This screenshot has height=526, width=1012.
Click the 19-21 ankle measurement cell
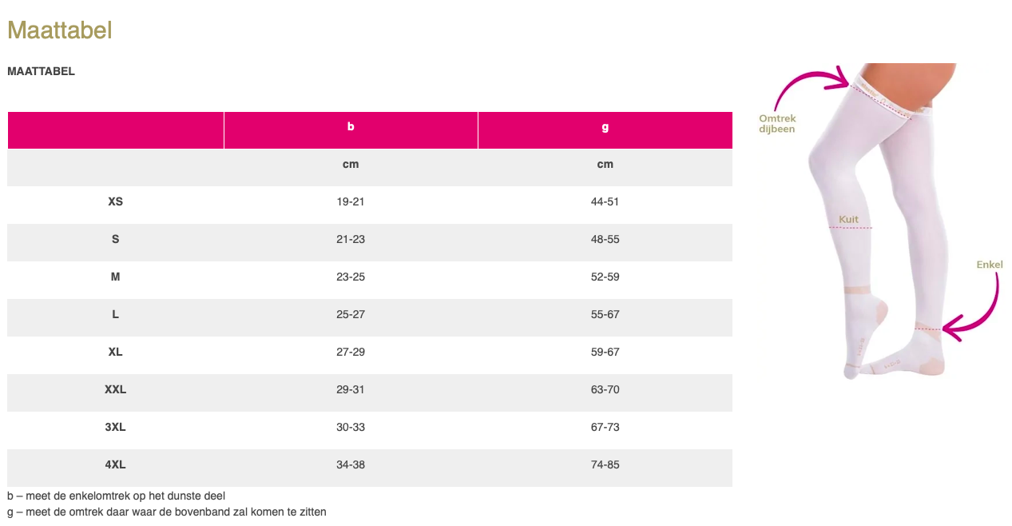click(x=351, y=202)
